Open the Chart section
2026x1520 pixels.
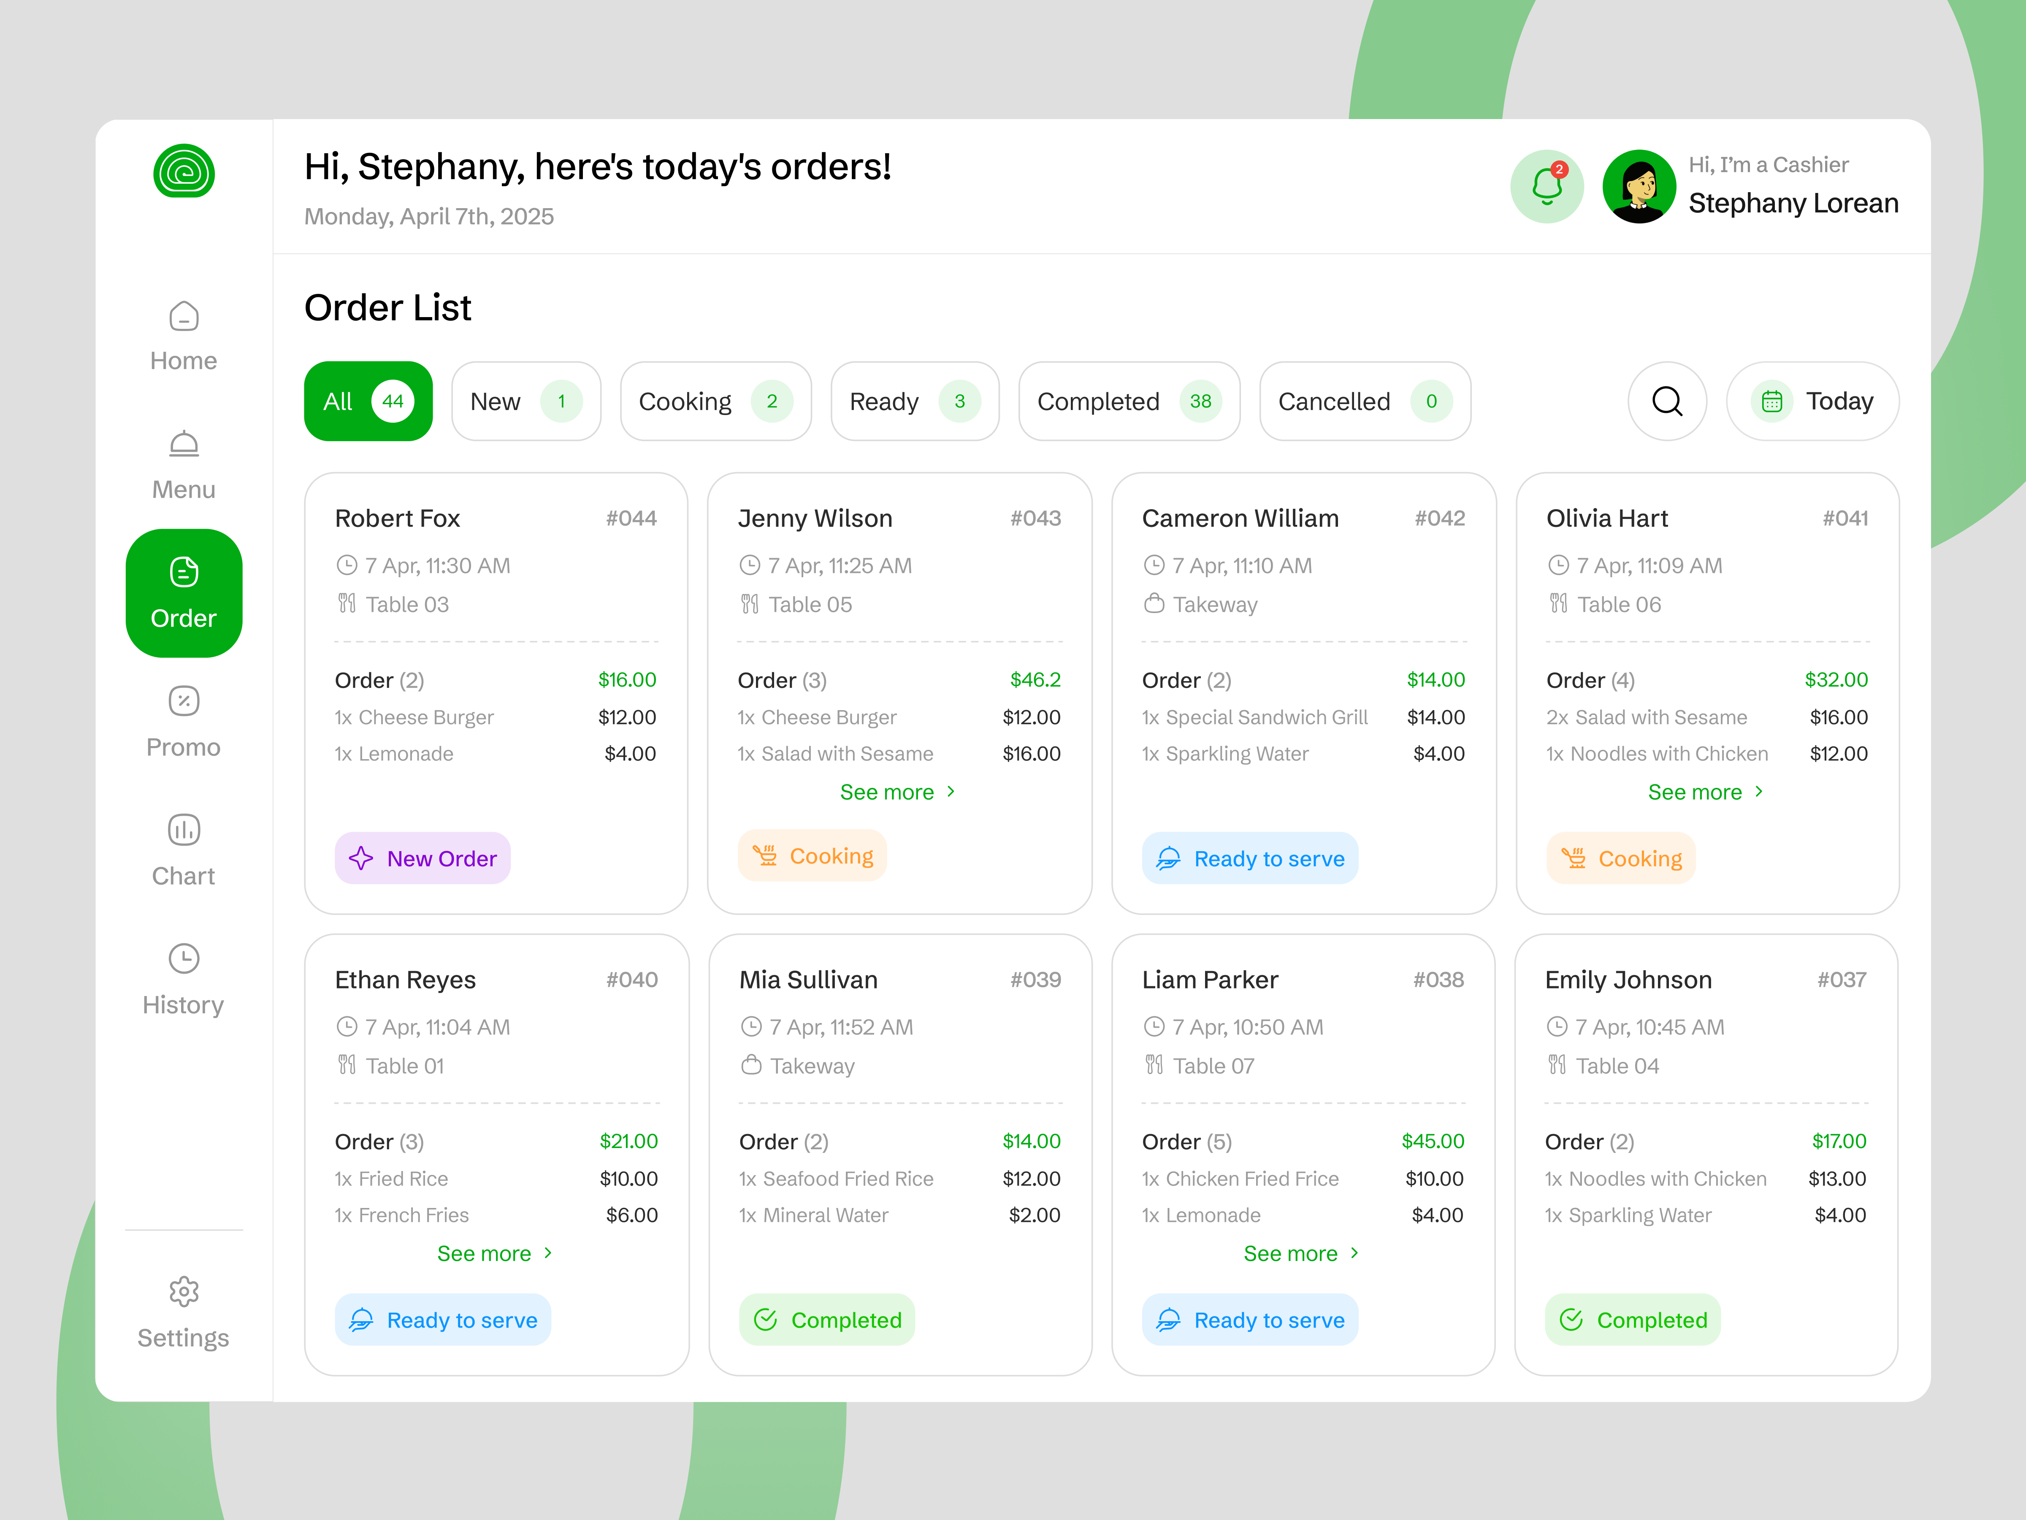pos(184,851)
